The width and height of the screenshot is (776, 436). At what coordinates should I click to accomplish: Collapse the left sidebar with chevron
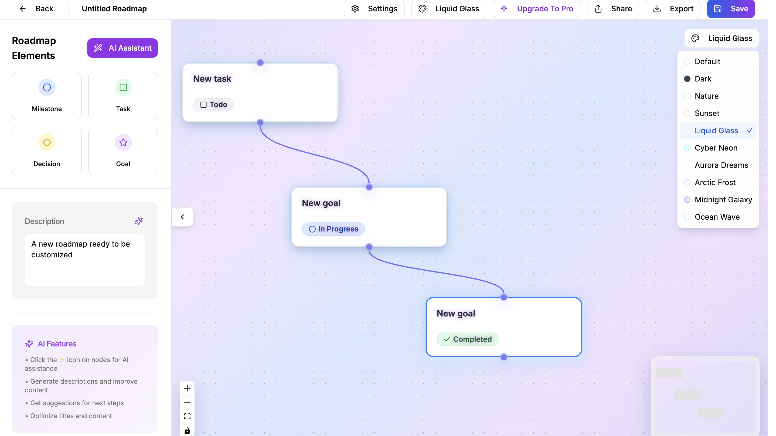pos(182,217)
